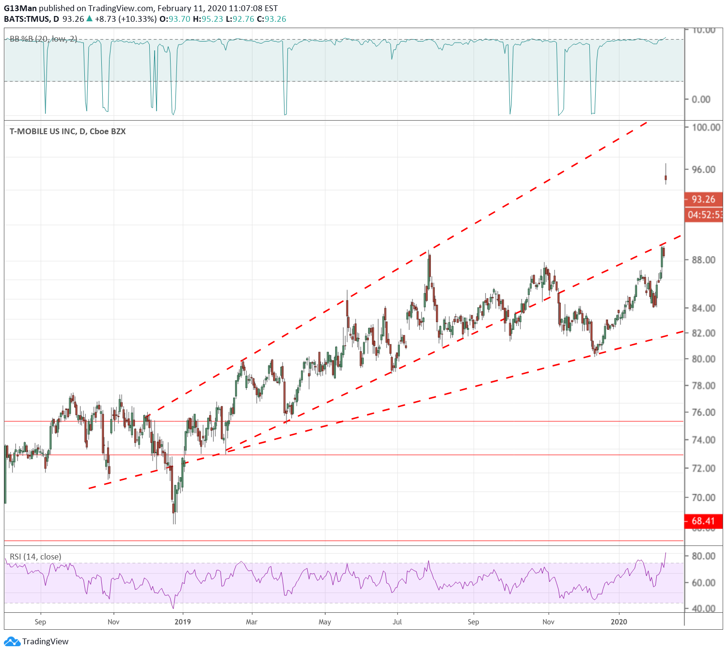Click the 80.00 price axis label
Image resolution: width=727 pixels, height=653 pixels.
pos(704,359)
